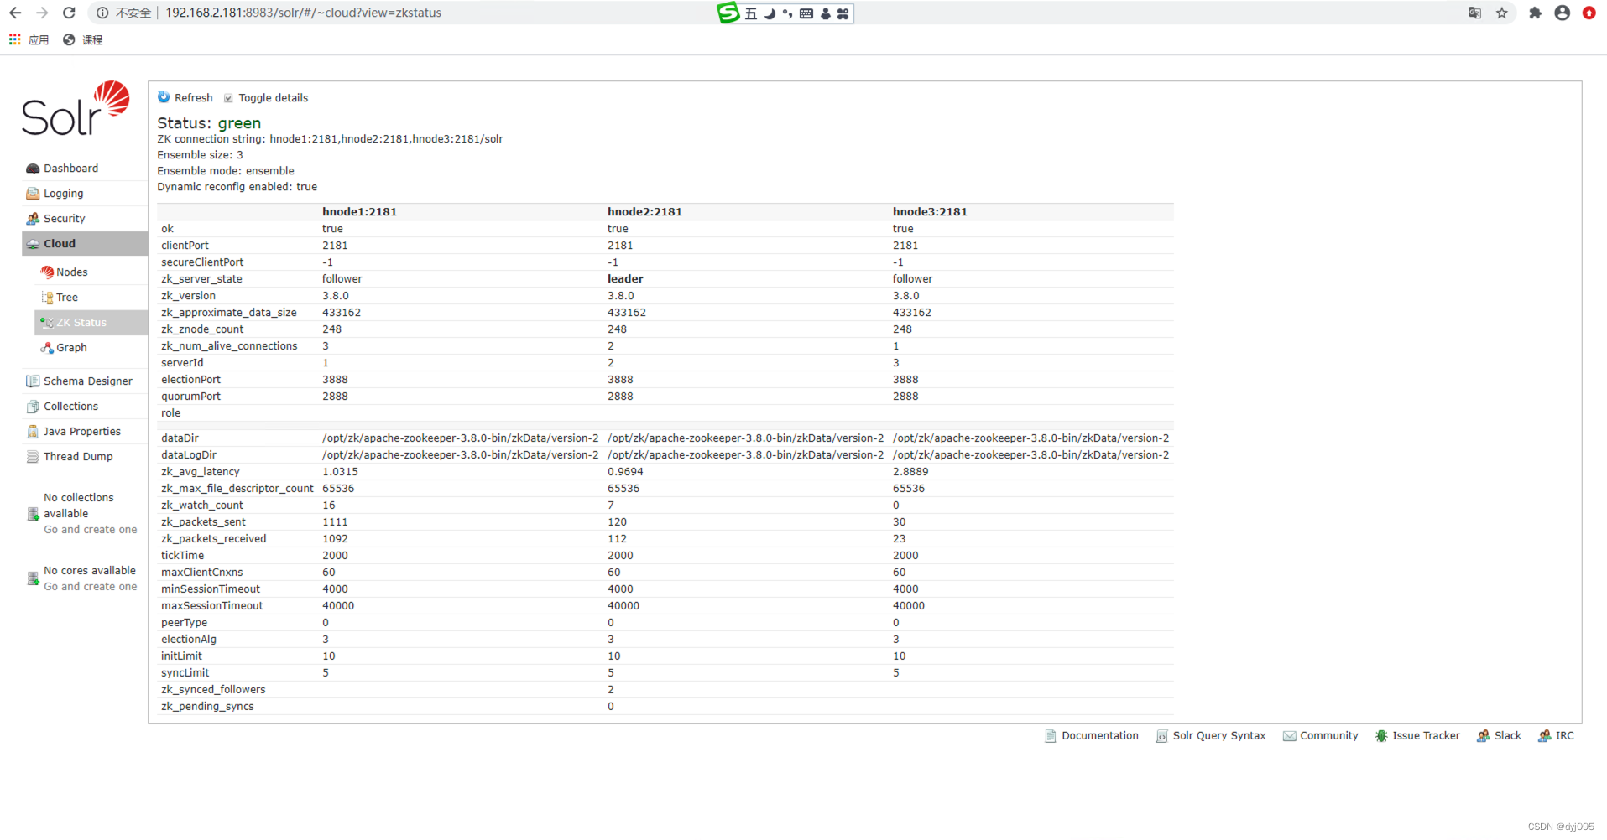This screenshot has width=1607, height=840.
Task: Open the browser profile avatar icon
Action: point(1562,13)
